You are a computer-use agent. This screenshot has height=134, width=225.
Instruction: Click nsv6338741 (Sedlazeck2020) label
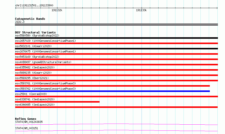tap(35, 99)
